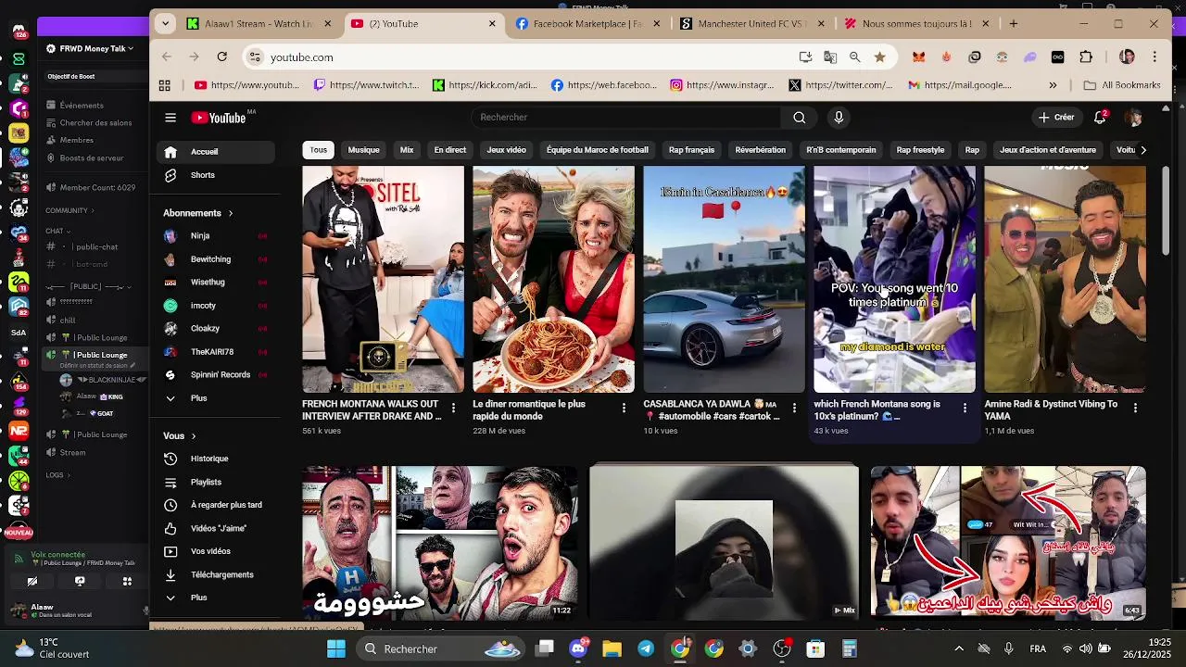Open Discord Événements in FRWD Money Talk
1186x667 pixels.
[82, 106]
